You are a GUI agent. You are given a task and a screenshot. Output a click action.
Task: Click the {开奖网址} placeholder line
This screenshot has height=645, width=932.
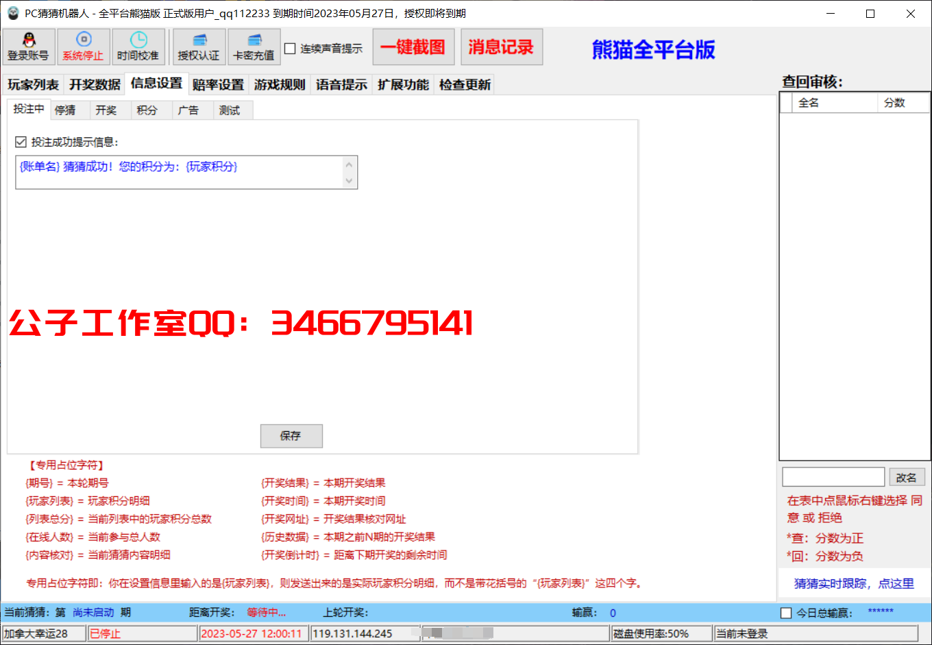point(333,519)
